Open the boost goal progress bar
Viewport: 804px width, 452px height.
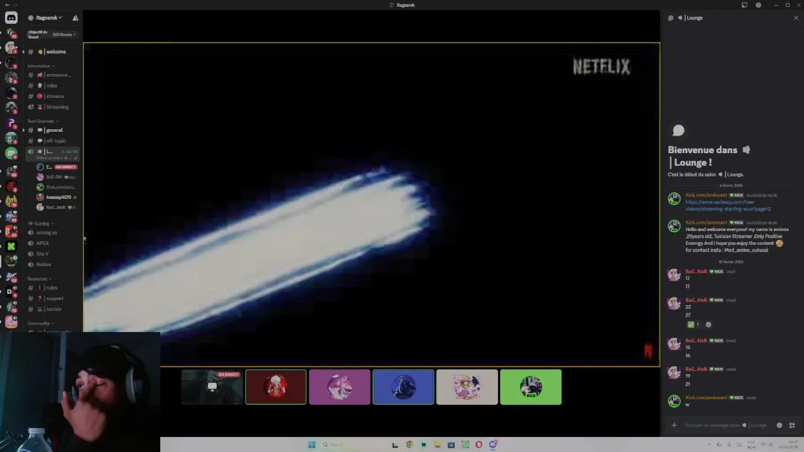53,35
